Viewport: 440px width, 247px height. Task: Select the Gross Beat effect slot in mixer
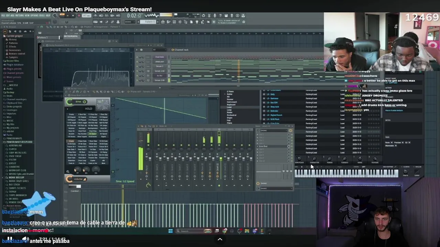pos(272,146)
